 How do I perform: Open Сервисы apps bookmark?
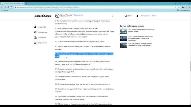[x=5, y=10]
